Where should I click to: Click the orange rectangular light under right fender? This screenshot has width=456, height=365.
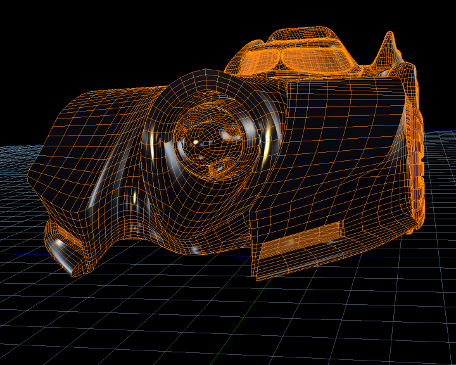301,240
